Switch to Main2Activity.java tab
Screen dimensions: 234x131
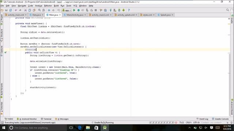pyautogui.click(x=75, y=15)
